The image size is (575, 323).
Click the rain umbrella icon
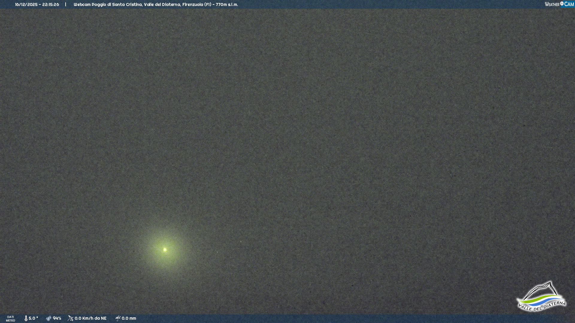click(x=118, y=318)
